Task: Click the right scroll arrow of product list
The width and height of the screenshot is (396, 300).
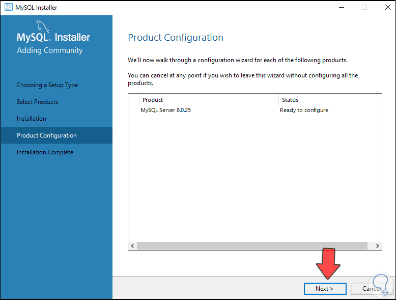Action: point(377,246)
